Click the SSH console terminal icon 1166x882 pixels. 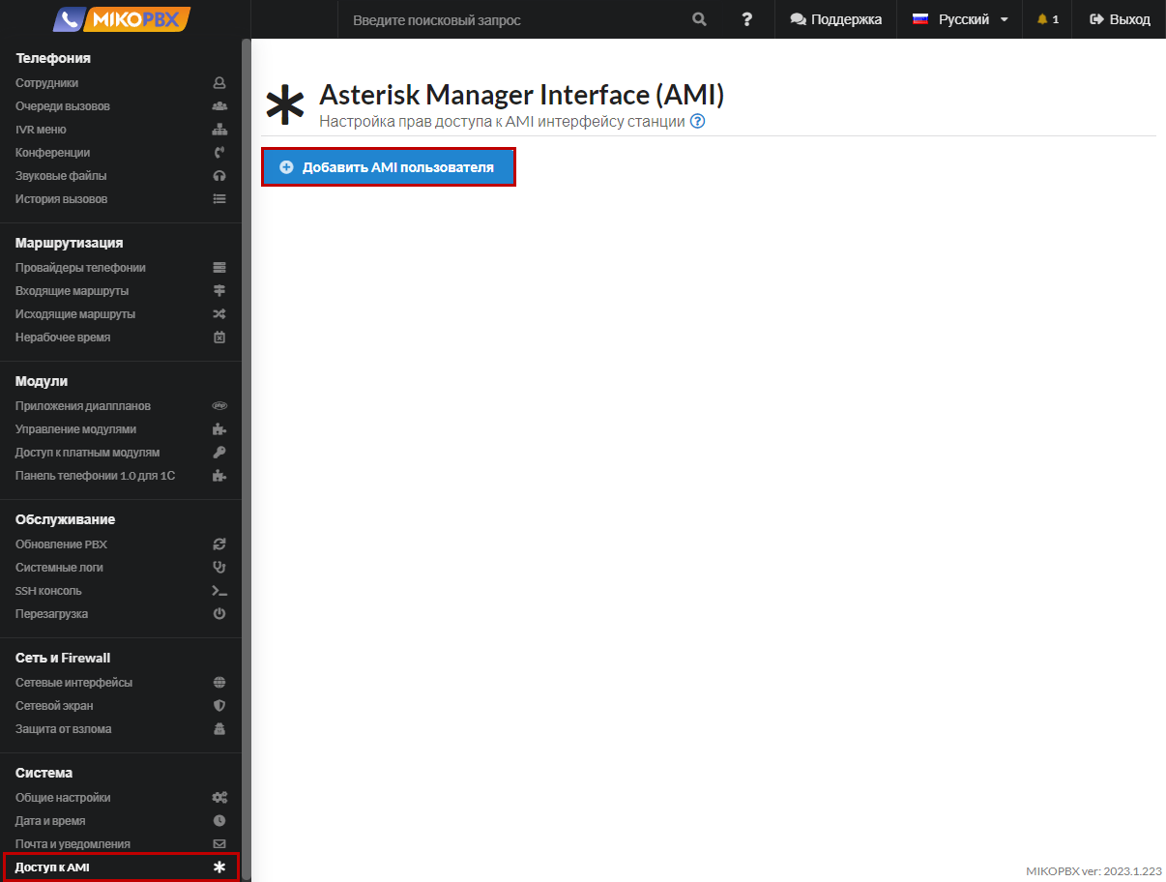(x=219, y=591)
